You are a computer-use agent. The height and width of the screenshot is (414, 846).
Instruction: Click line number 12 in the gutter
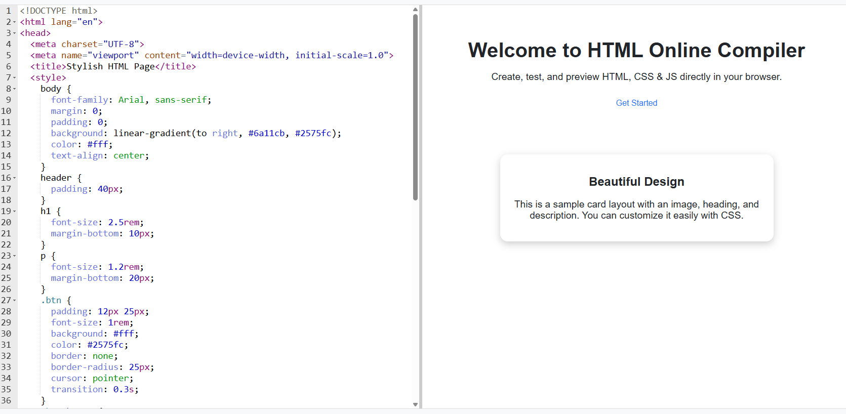coord(6,134)
